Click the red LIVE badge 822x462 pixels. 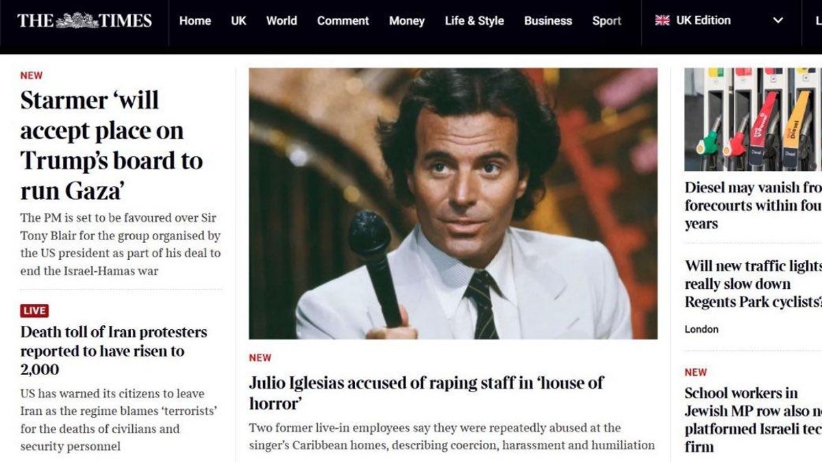pos(34,310)
